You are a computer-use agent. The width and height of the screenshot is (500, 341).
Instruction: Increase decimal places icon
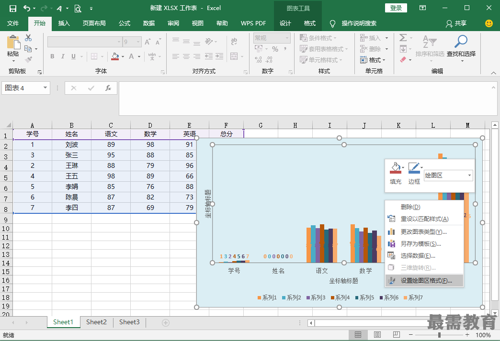(x=258, y=59)
